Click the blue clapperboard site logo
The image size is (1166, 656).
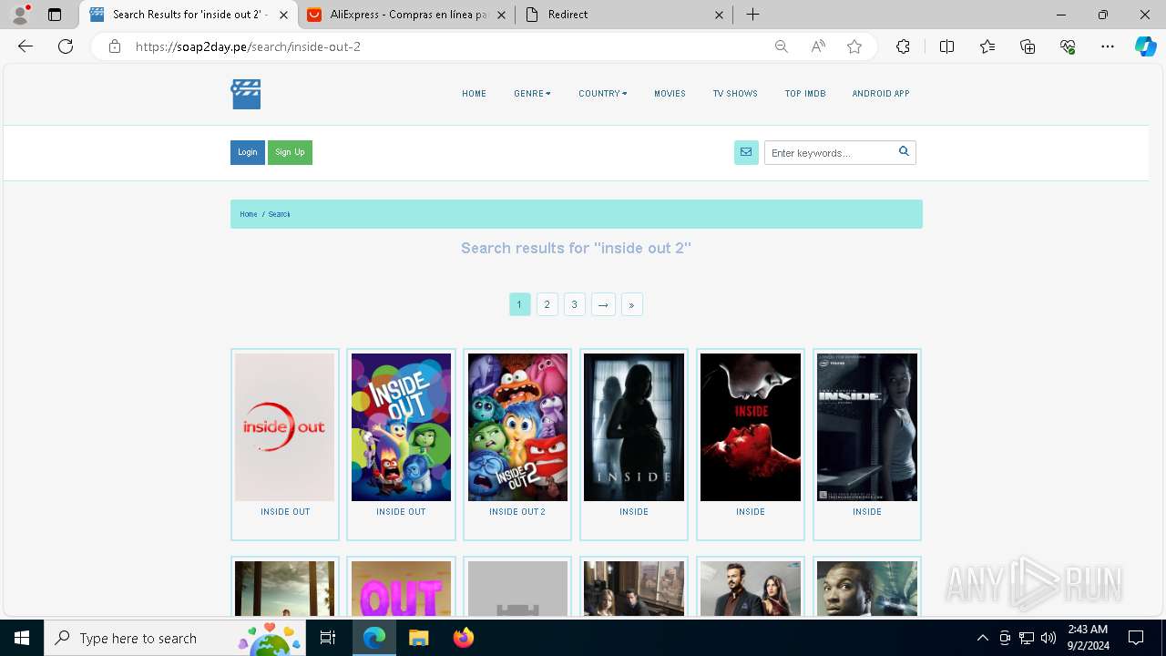pos(246,94)
